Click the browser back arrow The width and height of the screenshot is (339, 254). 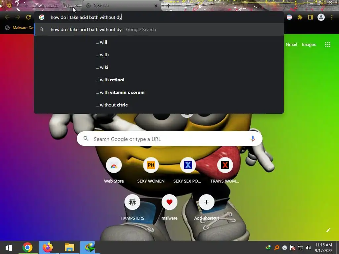click(7, 17)
